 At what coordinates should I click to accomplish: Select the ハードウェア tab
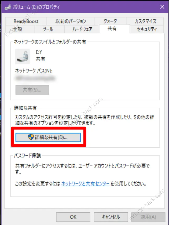coord(82,29)
